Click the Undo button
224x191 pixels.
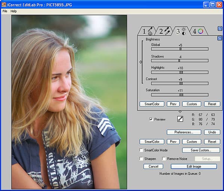[212, 132]
